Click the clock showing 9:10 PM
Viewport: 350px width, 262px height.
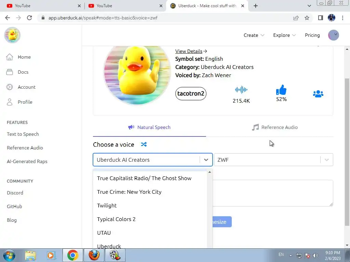point(333,253)
